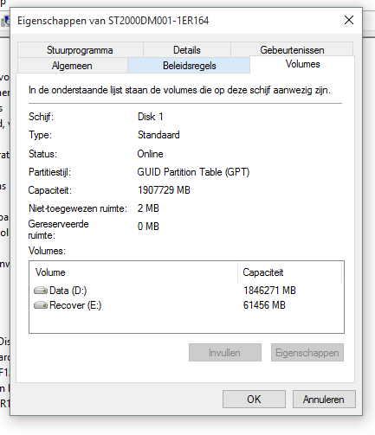Image resolution: width=375 pixels, height=435 pixels.
Task: Click the Invullen button
Action: [225, 353]
